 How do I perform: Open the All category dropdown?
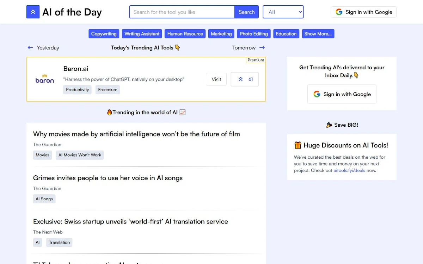pos(283,12)
